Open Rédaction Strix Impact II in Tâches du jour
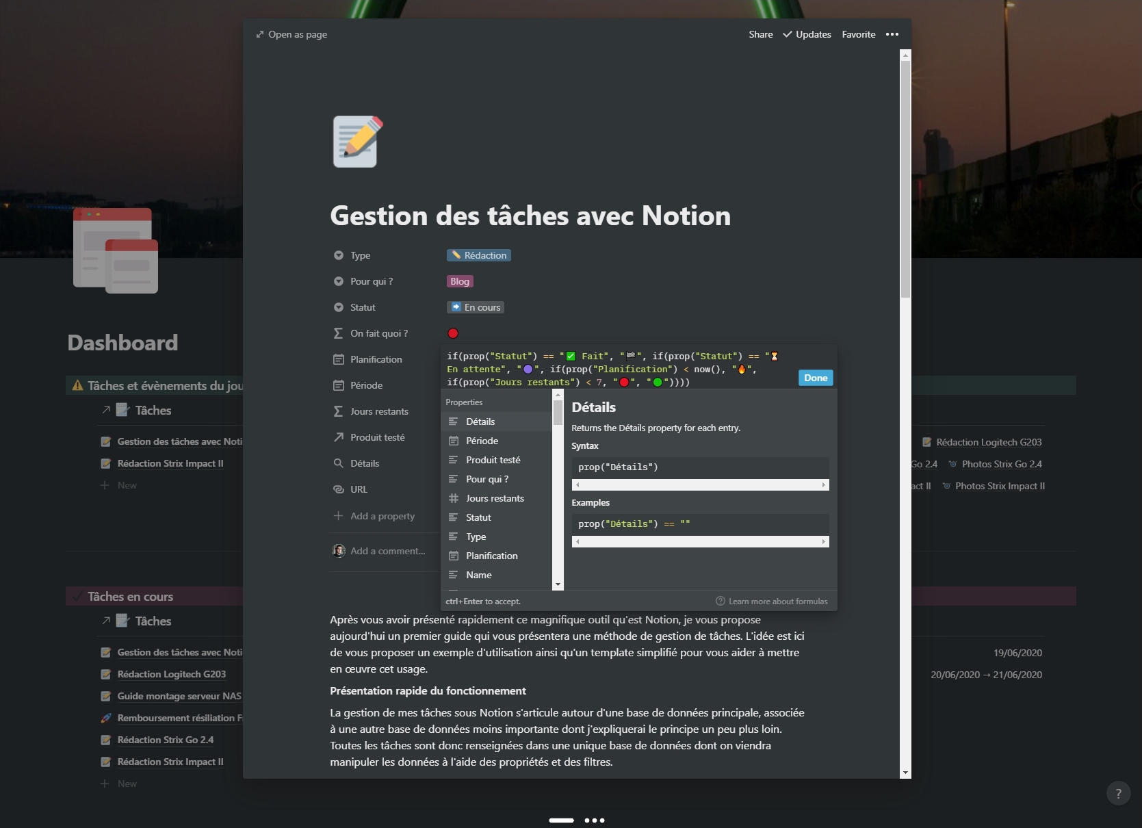 pyautogui.click(x=170, y=463)
